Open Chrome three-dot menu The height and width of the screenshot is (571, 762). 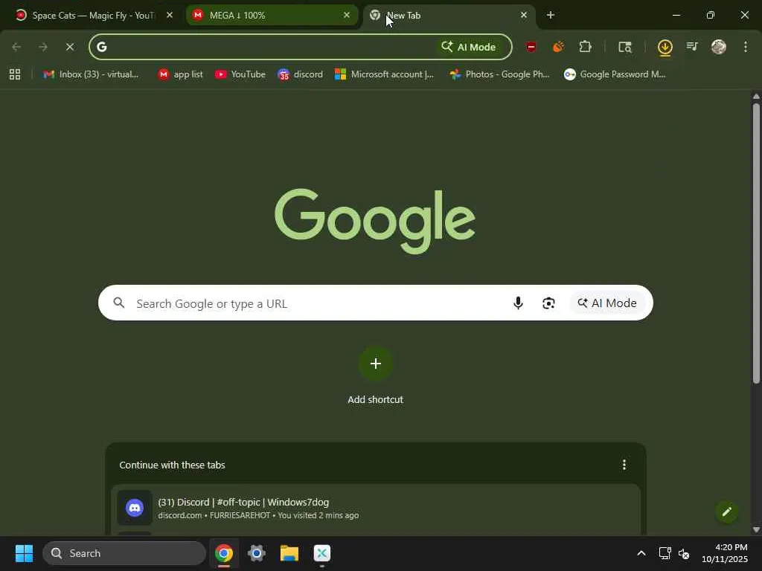click(746, 47)
